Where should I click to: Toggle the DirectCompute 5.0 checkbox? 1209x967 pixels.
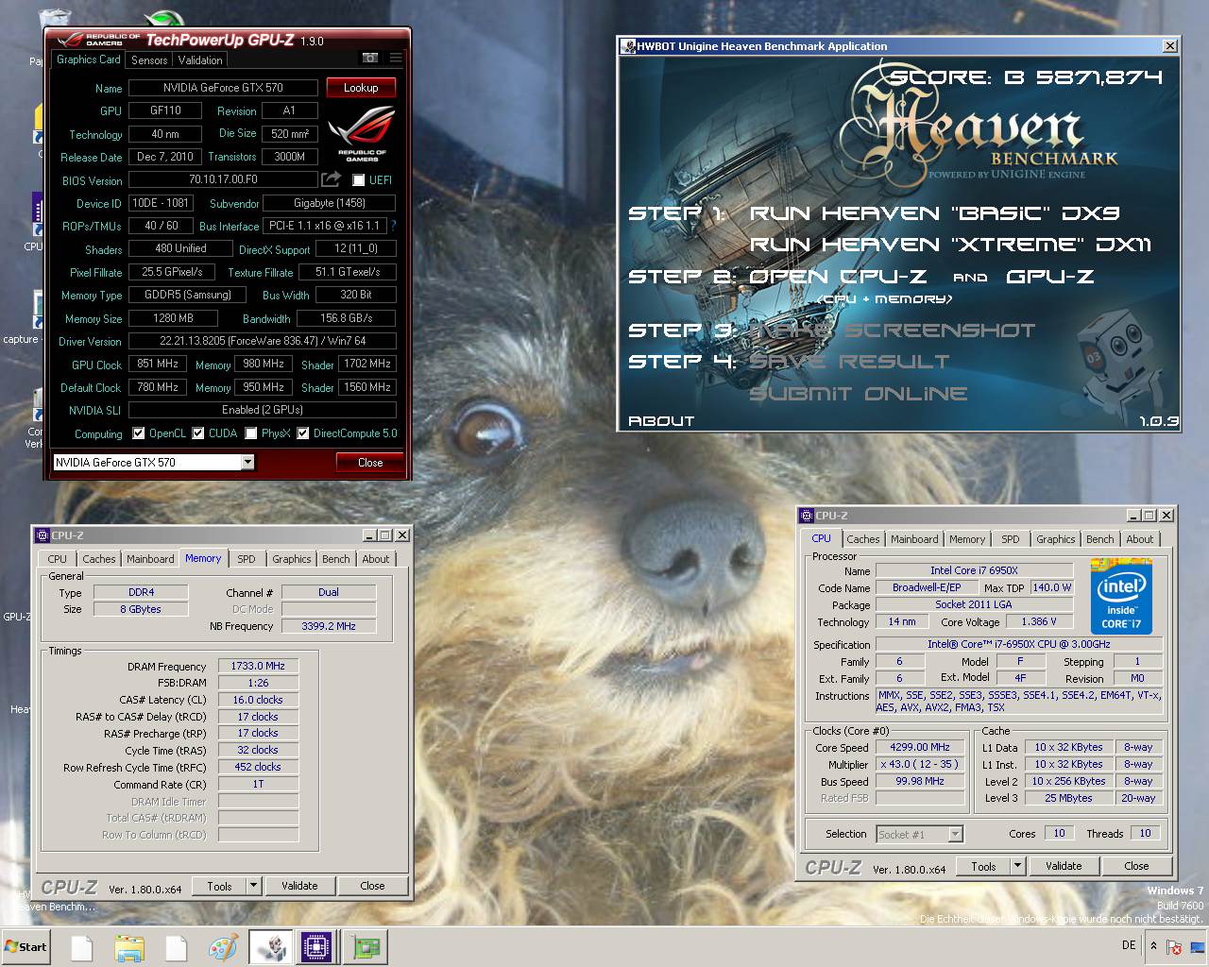tap(303, 433)
